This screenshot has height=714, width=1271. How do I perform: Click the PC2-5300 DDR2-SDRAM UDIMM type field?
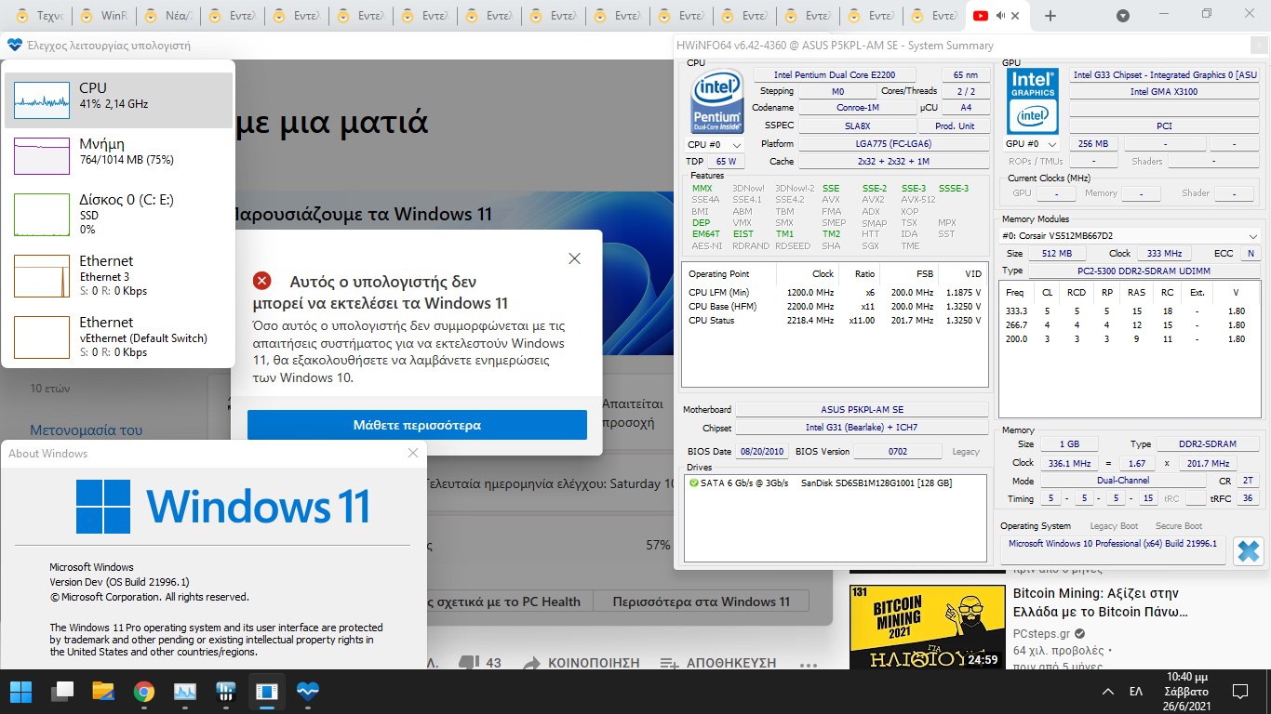[x=1144, y=271]
